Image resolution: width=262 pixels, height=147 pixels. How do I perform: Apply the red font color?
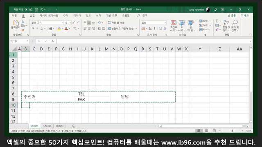66,29
